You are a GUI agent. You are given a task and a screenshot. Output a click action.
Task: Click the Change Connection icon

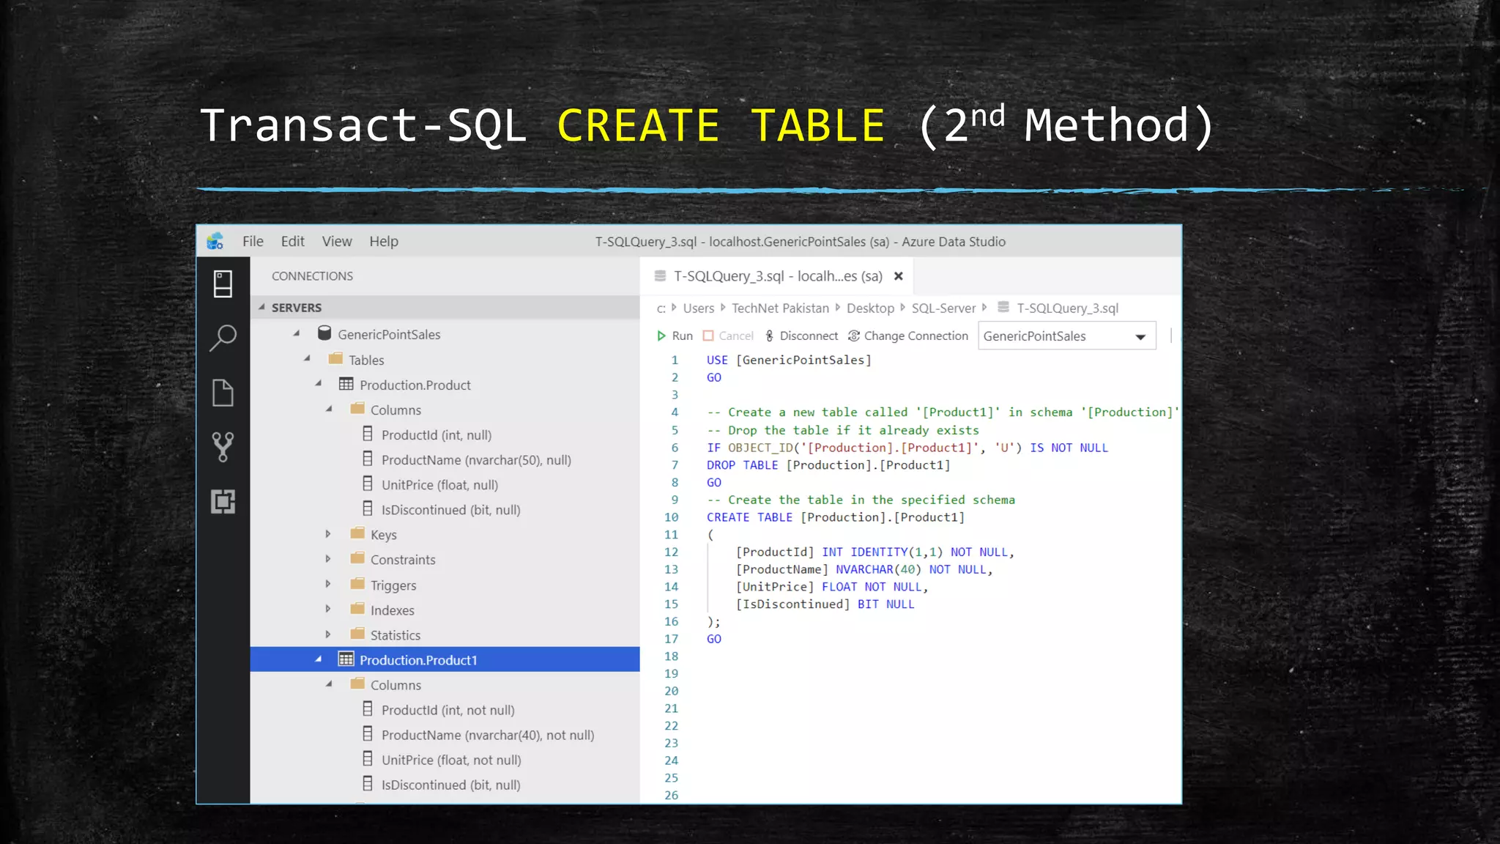(x=854, y=336)
